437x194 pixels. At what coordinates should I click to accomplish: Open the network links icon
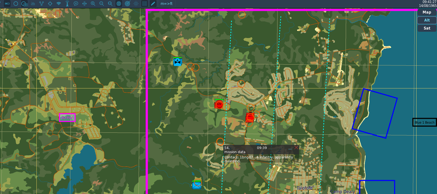[x=42, y=4]
